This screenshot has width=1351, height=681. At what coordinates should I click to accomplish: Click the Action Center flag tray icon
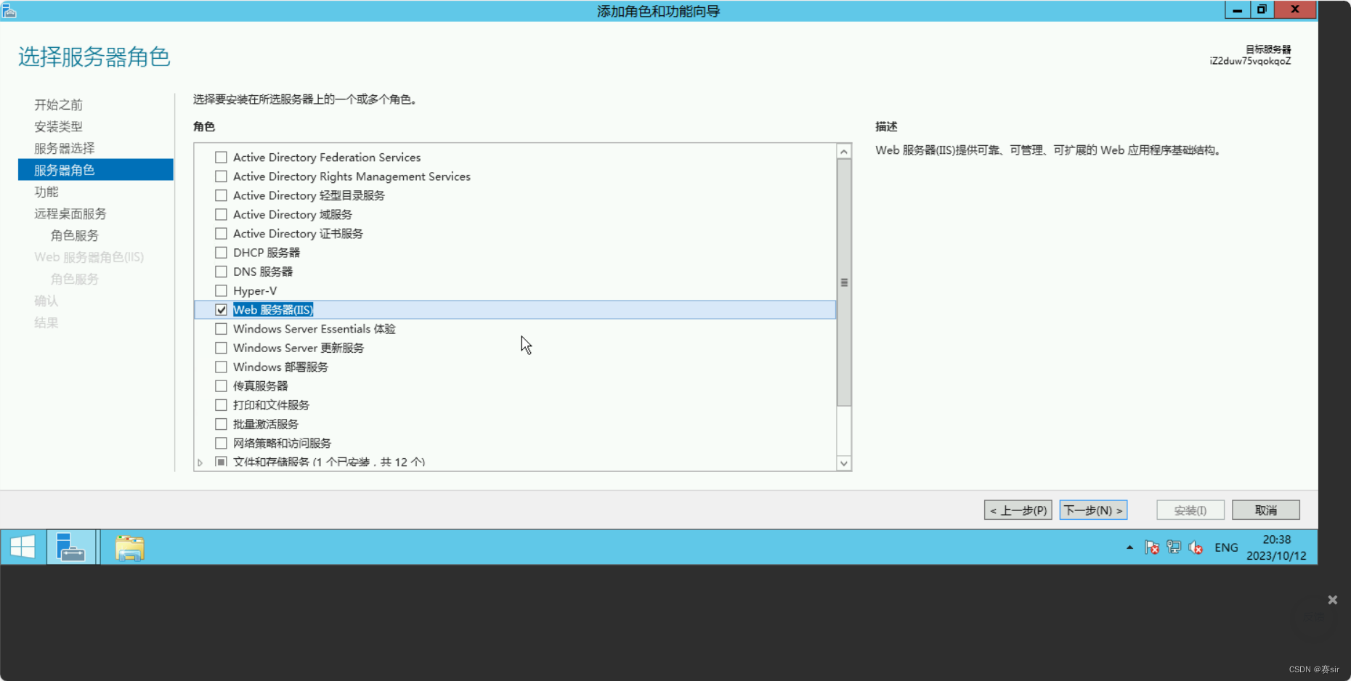(x=1151, y=547)
